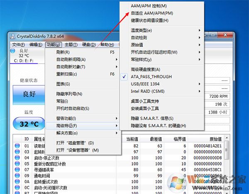Click the status orb for attribute 03
249x194 pixels.
[x=17, y=152]
